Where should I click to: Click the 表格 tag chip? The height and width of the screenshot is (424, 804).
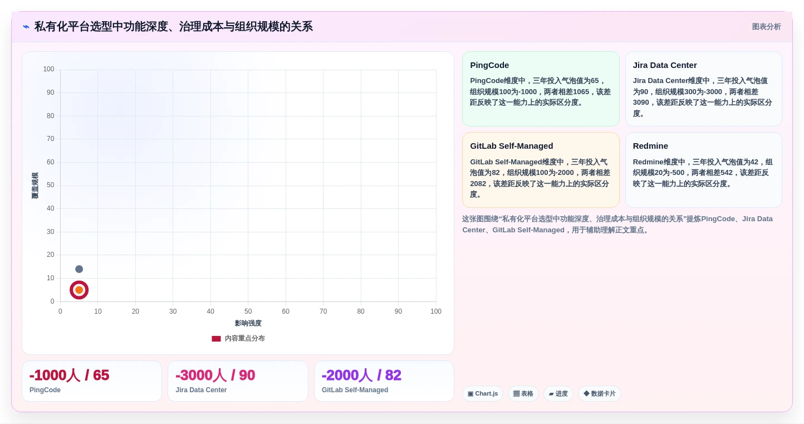click(x=523, y=394)
